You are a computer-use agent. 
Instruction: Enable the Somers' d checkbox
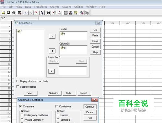click(58, 119)
